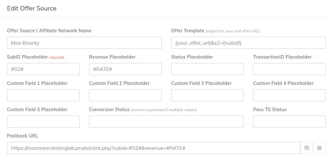331x158 pixels.
Task: Click the '(comma separated if multiple values)' hint
Action: pyautogui.click(x=164, y=110)
